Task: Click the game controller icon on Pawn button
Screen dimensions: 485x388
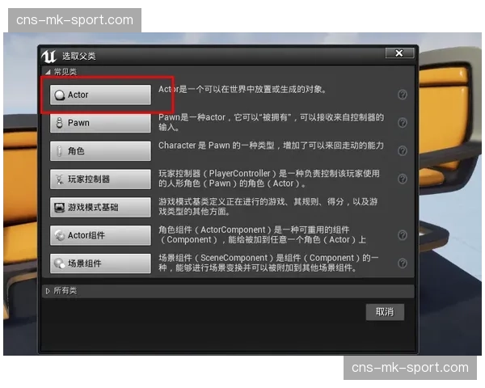Action: click(x=58, y=124)
